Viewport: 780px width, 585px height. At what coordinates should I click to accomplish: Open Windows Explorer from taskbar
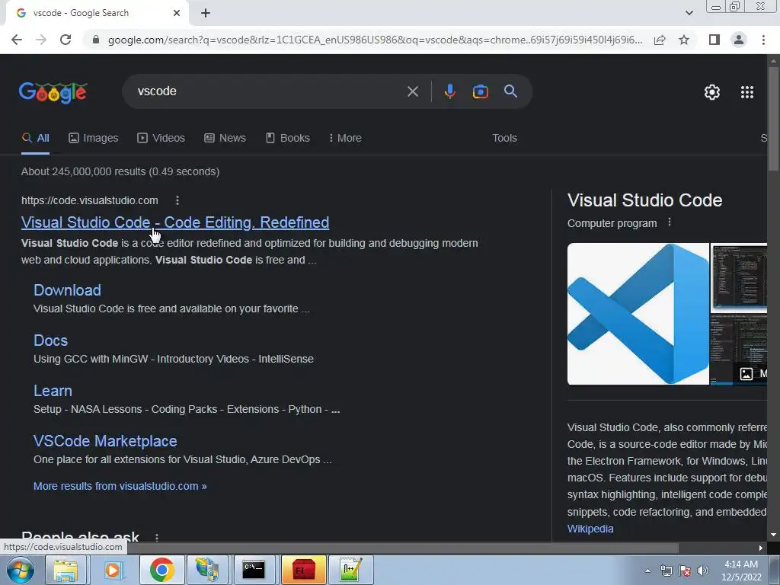point(66,570)
